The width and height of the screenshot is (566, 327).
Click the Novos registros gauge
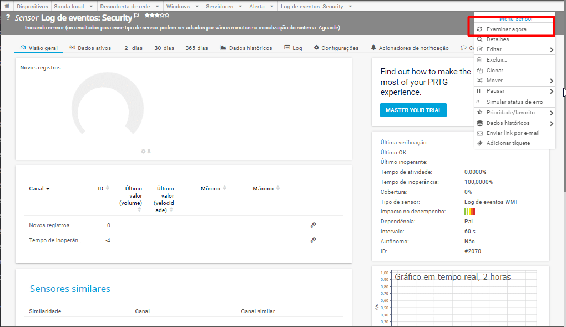point(108,104)
